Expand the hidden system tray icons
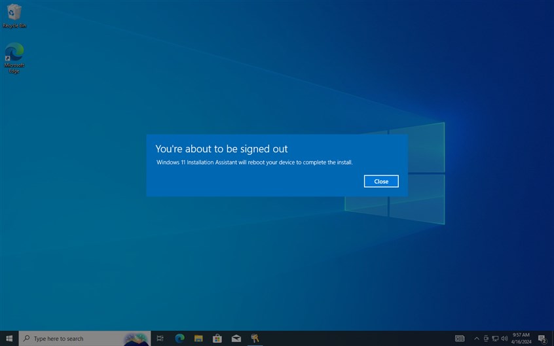The height and width of the screenshot is (346, 554). 476,338
